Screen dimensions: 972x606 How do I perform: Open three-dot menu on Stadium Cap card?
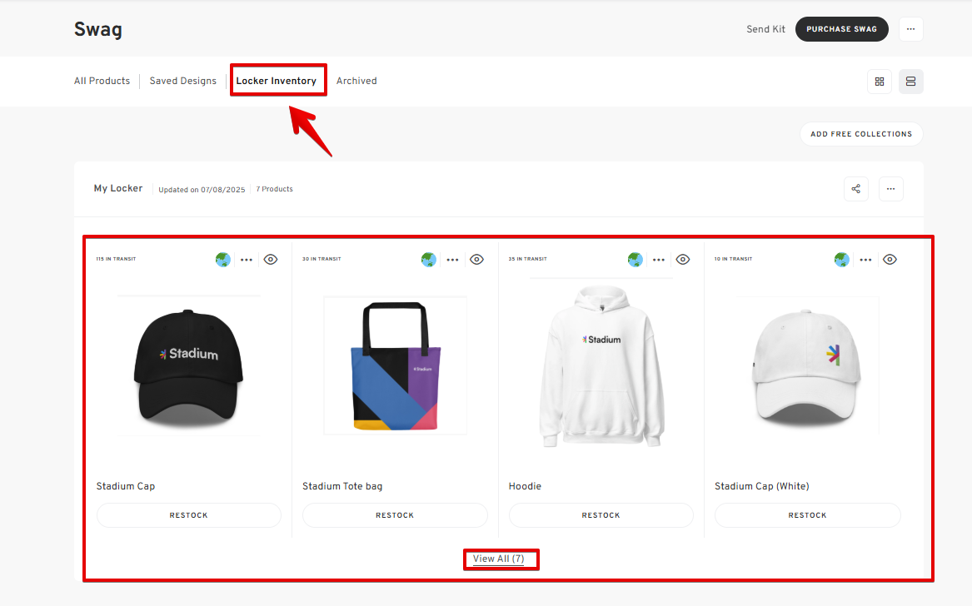[247, 260]
